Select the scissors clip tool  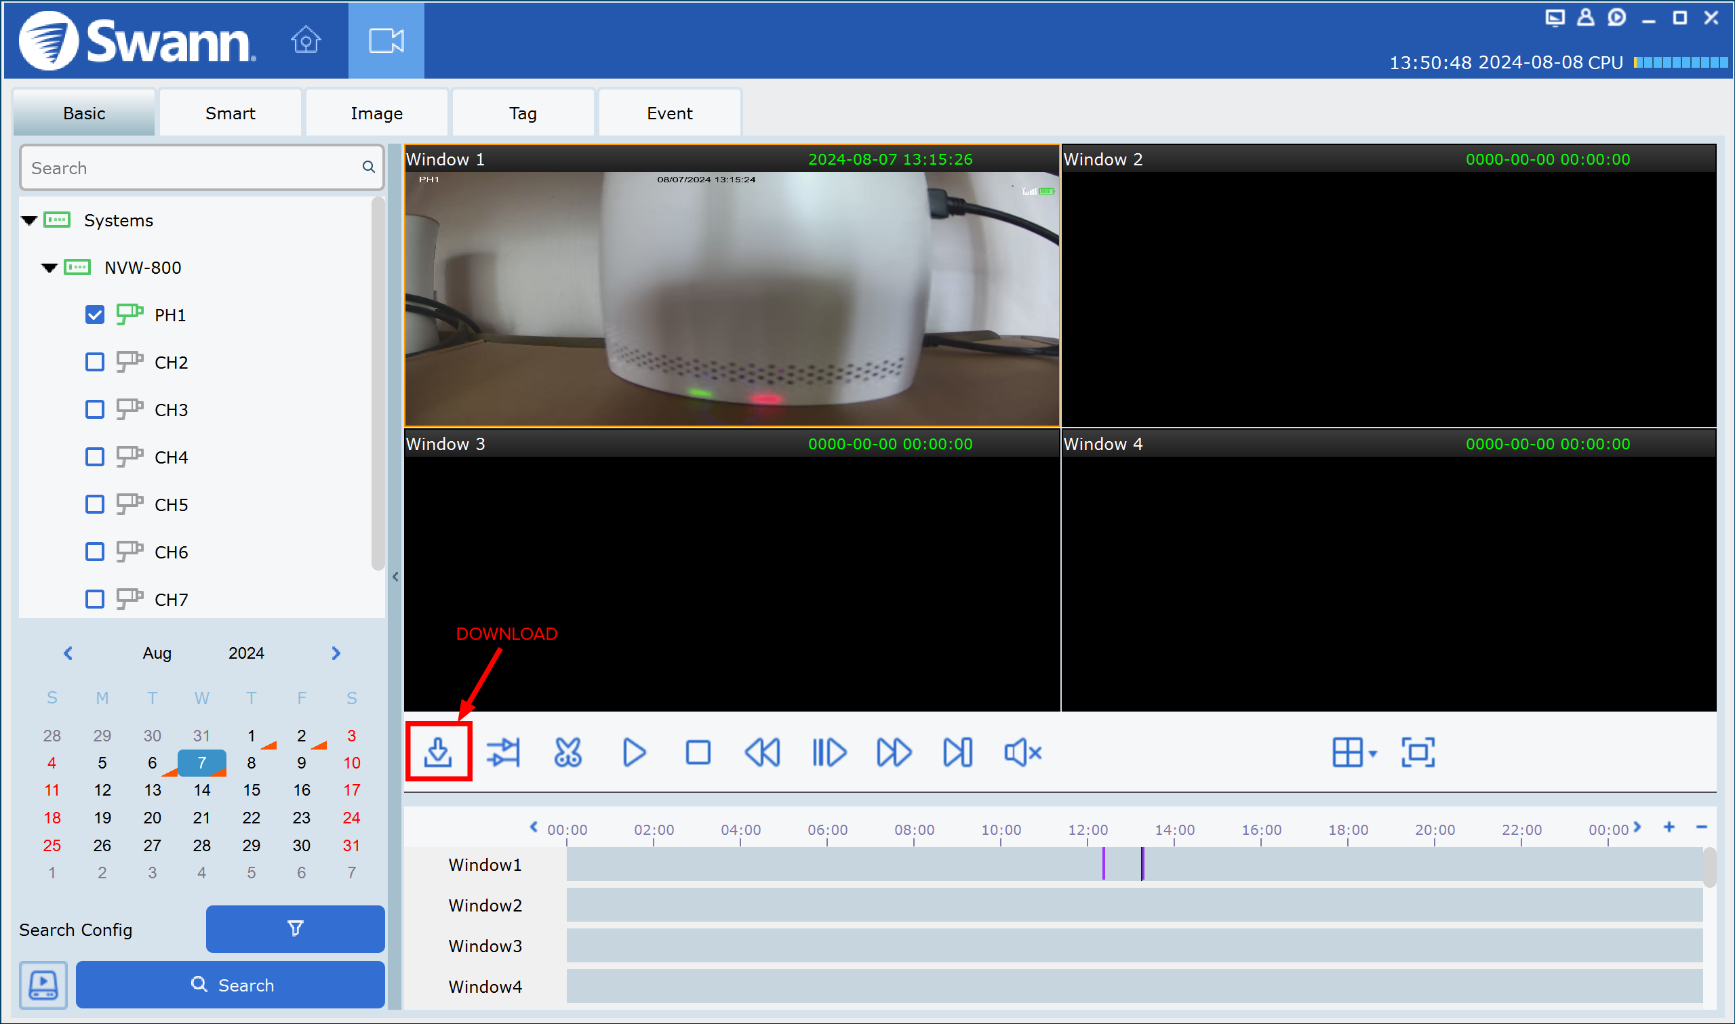(568, 752)
